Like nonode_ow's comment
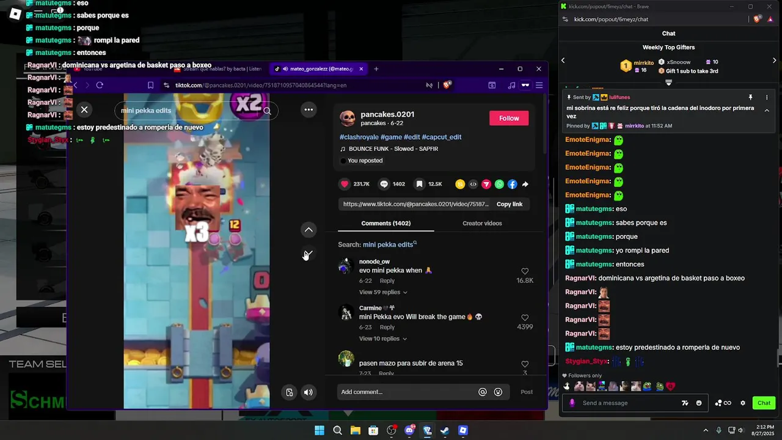Screen dimensions: 782x440 pyautogui.click(x=525, y=271)
